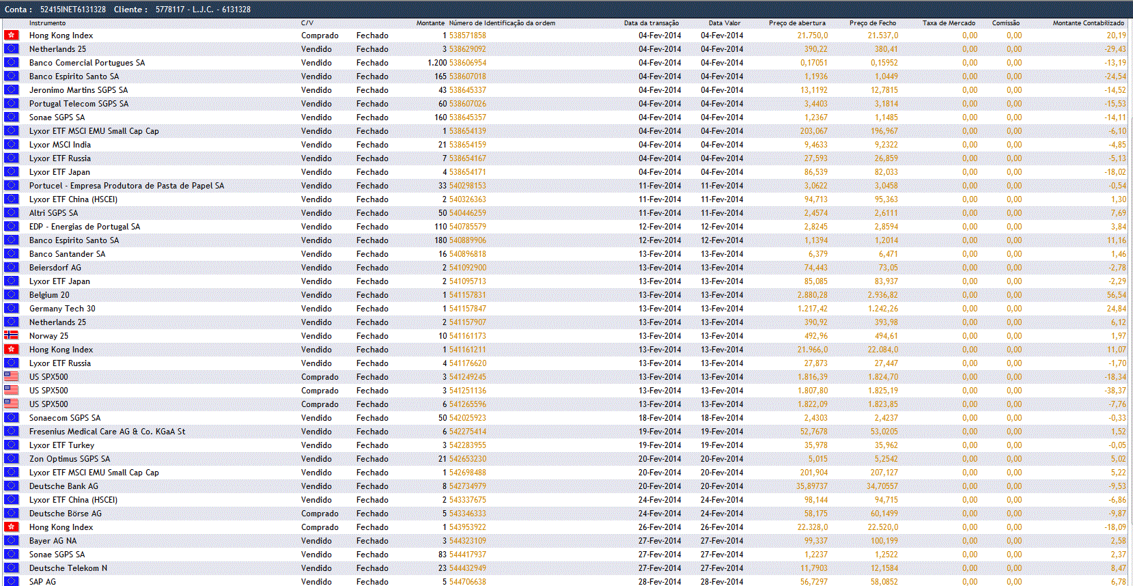Click the flag icon for Portugal Telecom SGPS SA
This screenshot has width=1133, height=586.
11,103
